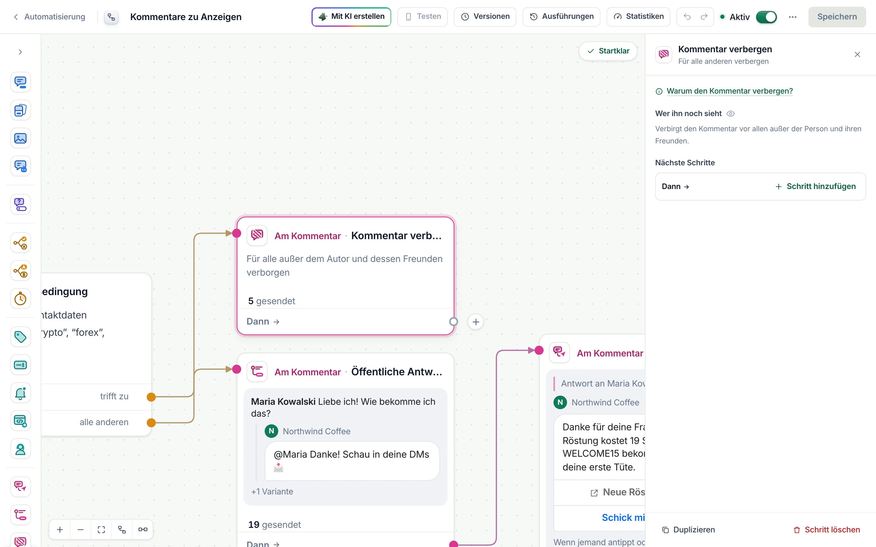876x547 pixels.
Task: Click the plus button beside Kommentar verbergen node
Action: [x=476, y=322]
